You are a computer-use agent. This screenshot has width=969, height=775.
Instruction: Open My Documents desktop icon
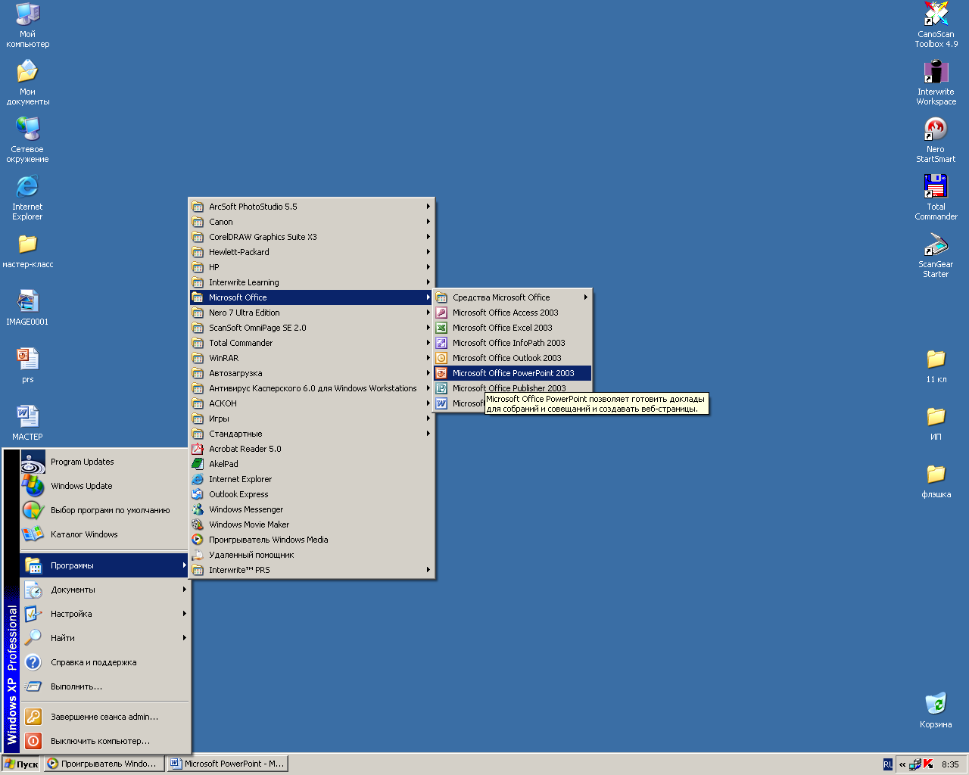click(27, 82)
